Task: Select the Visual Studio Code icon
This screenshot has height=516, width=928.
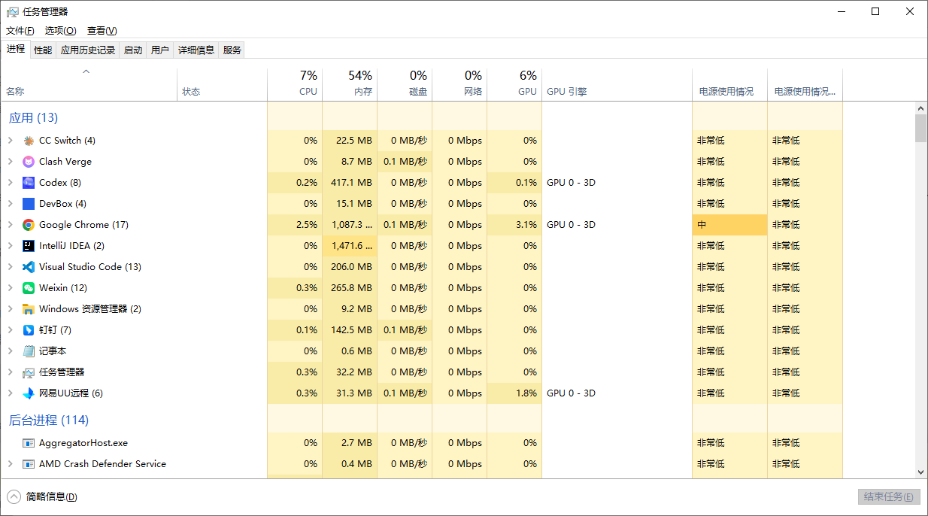Action: [29, 267]
